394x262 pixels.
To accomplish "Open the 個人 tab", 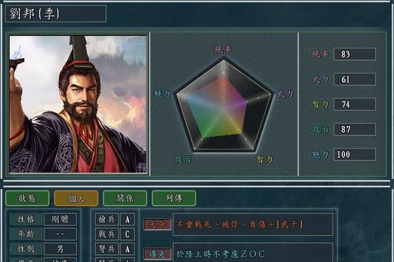I will coord(76,198).
